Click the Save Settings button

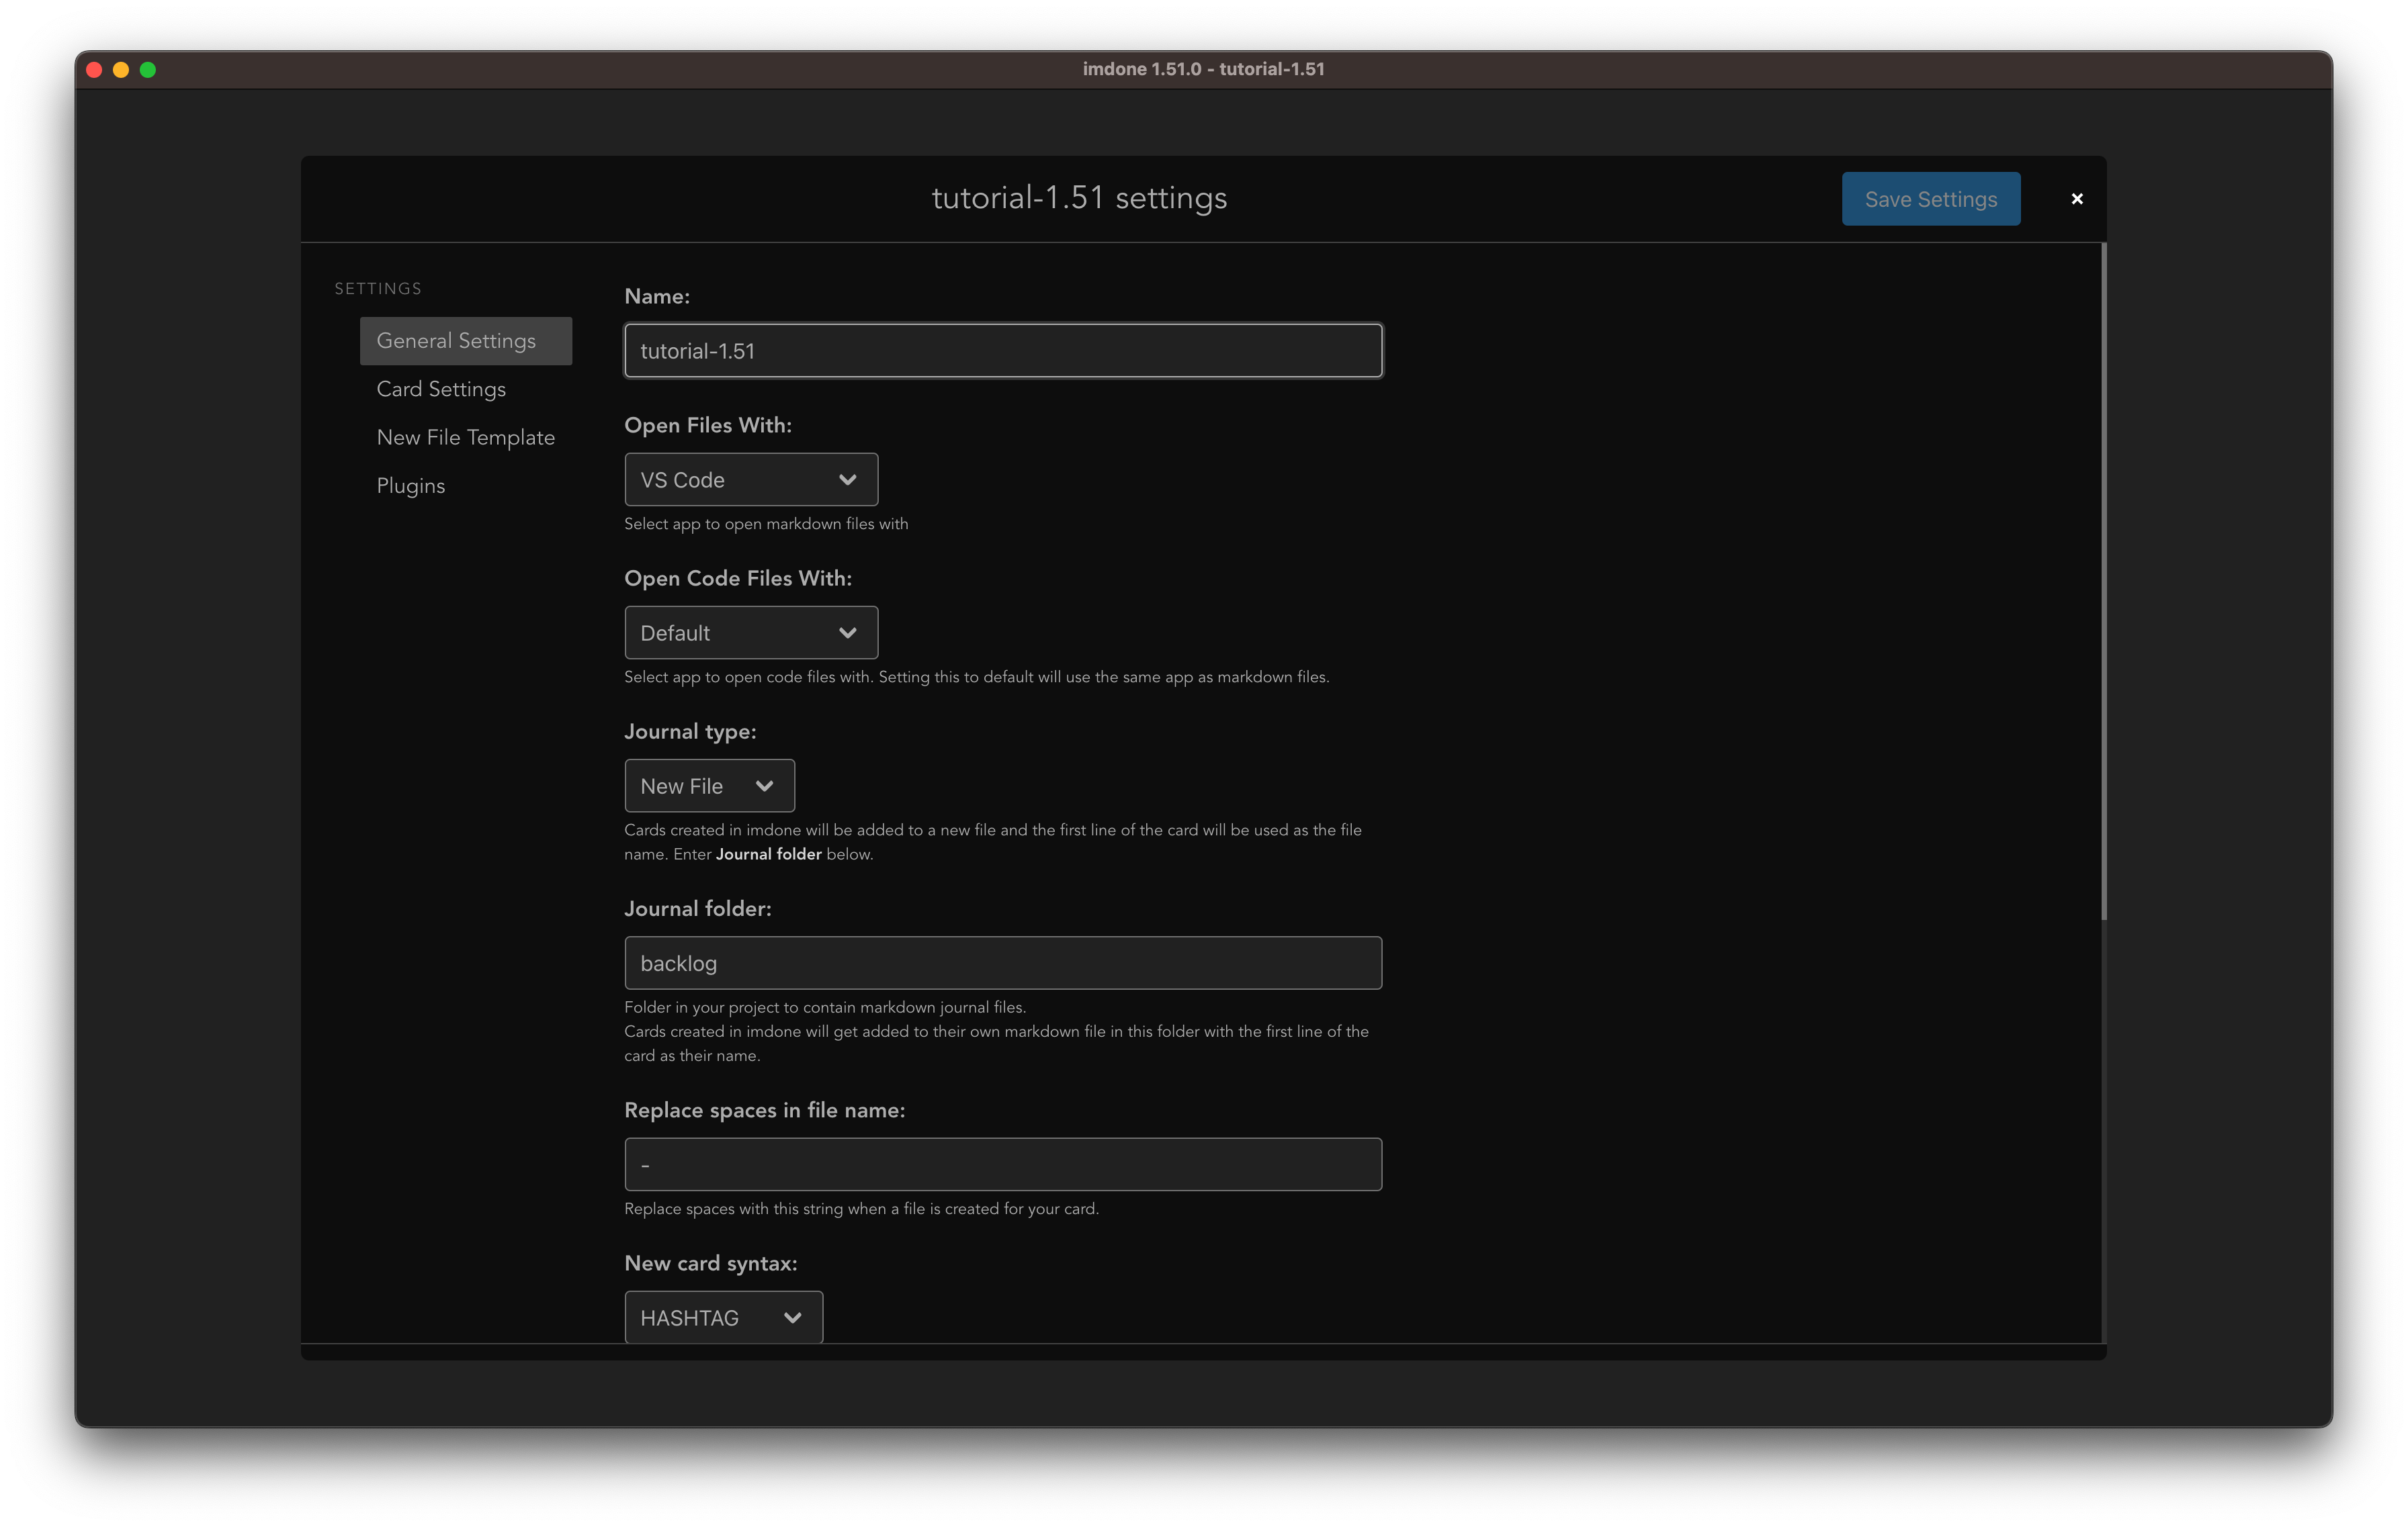(1931, 199)
